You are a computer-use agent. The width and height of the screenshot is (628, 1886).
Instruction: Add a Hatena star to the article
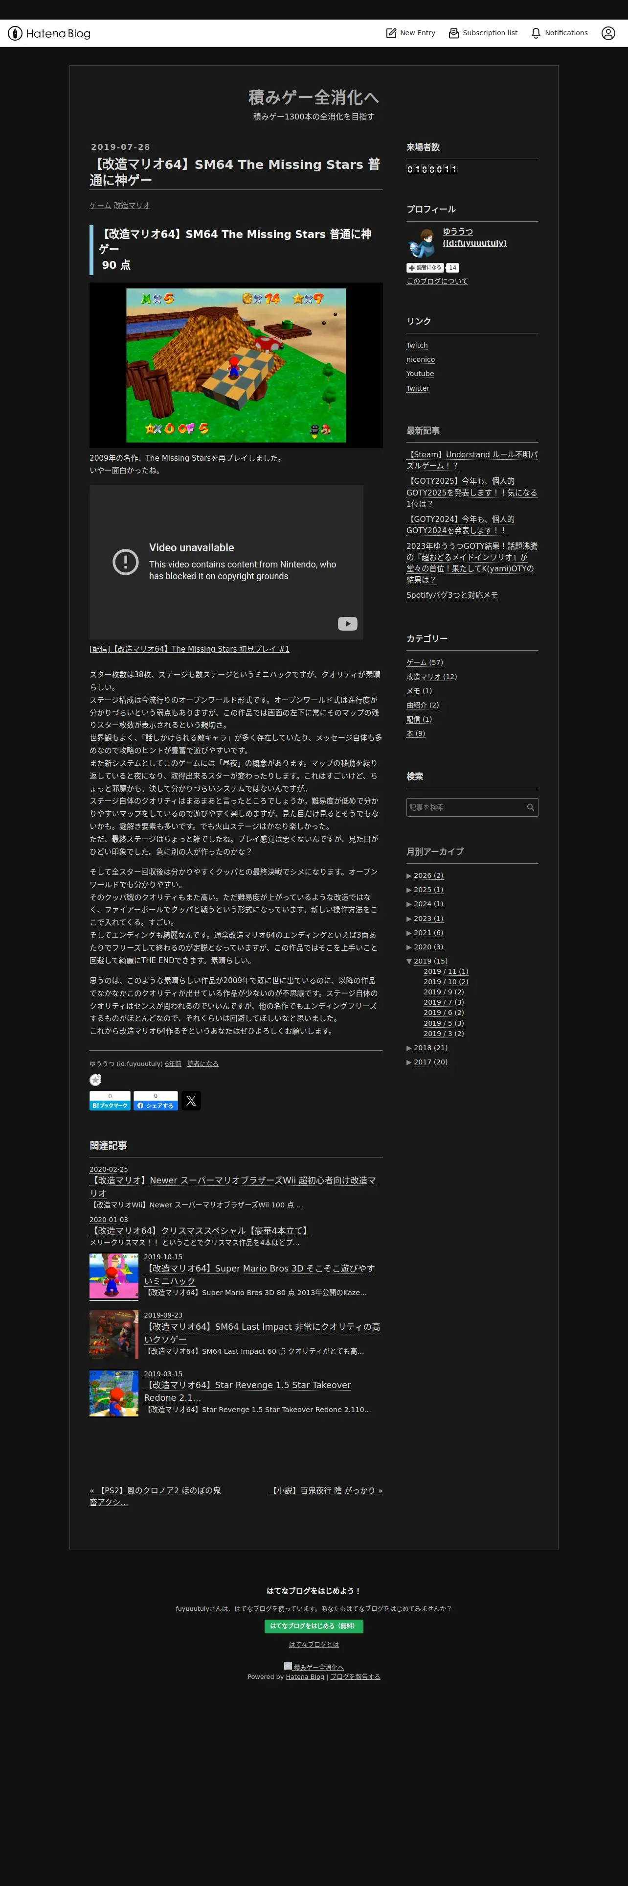point(95,1080)
